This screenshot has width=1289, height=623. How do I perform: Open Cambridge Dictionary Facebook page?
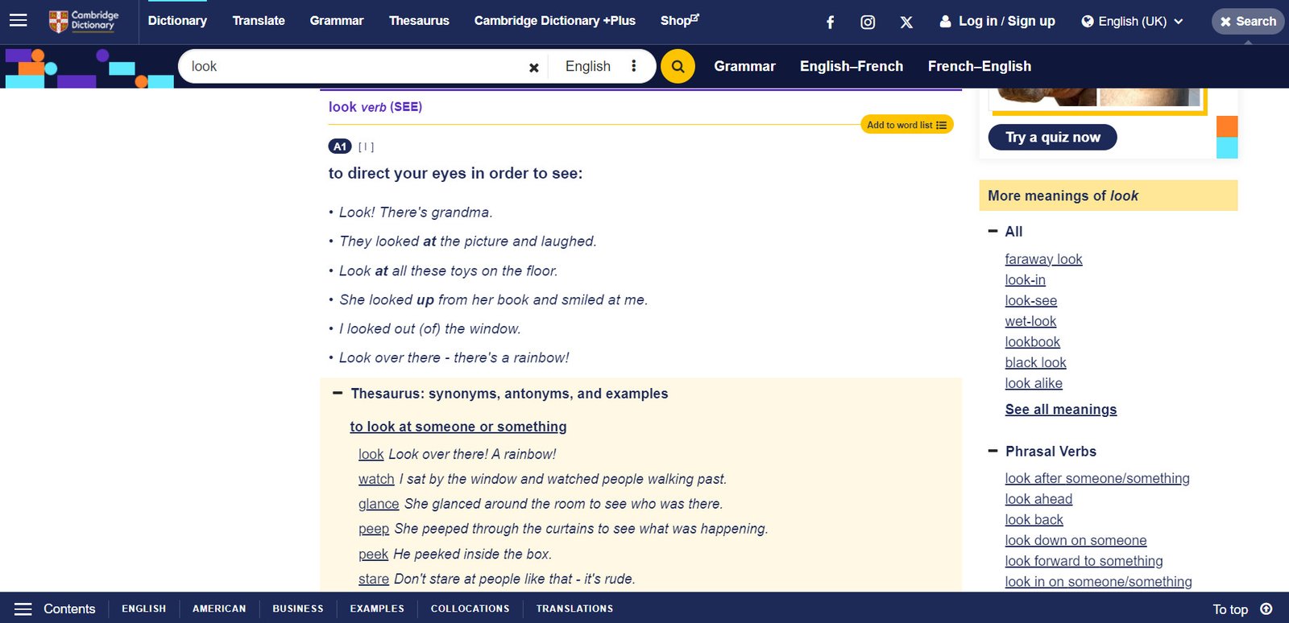(830, 22)
